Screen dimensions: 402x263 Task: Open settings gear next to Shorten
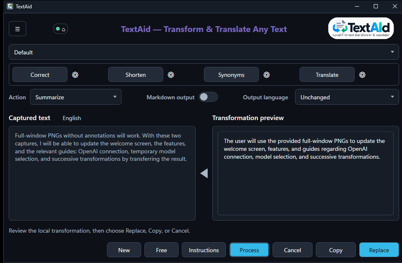(171, 75)
